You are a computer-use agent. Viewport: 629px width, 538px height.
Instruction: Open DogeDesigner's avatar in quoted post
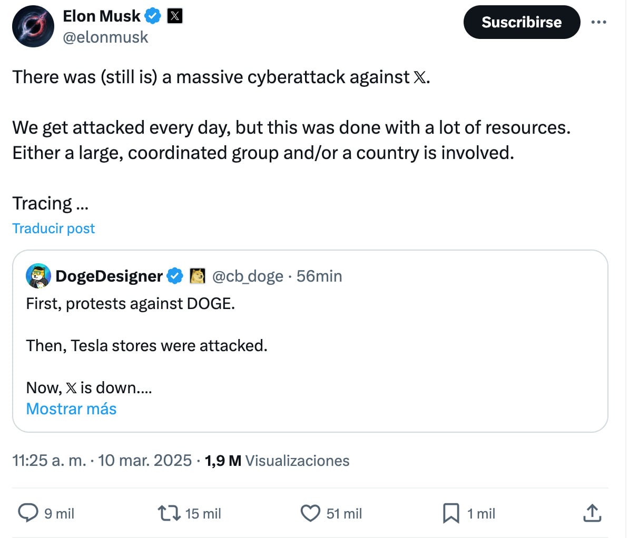(38, 276)
